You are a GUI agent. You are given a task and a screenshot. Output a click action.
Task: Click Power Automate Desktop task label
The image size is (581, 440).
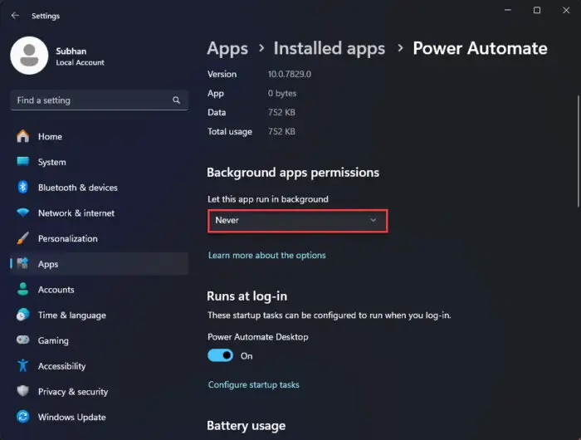[258, 336]
